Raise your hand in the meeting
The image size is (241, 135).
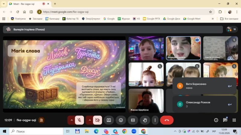(x=145, y=120)
